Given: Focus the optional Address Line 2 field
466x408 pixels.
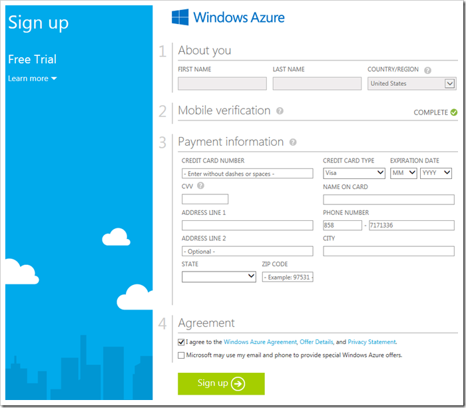Looking at the screenshot, I should click(247, 251).
